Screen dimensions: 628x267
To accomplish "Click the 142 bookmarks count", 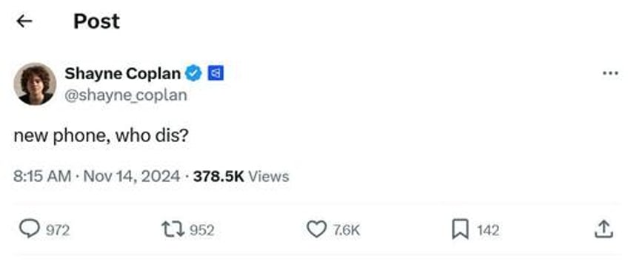I will click(488, 231).
